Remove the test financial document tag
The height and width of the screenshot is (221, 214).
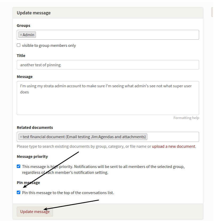pyautogui.click(x=21, y=137)
